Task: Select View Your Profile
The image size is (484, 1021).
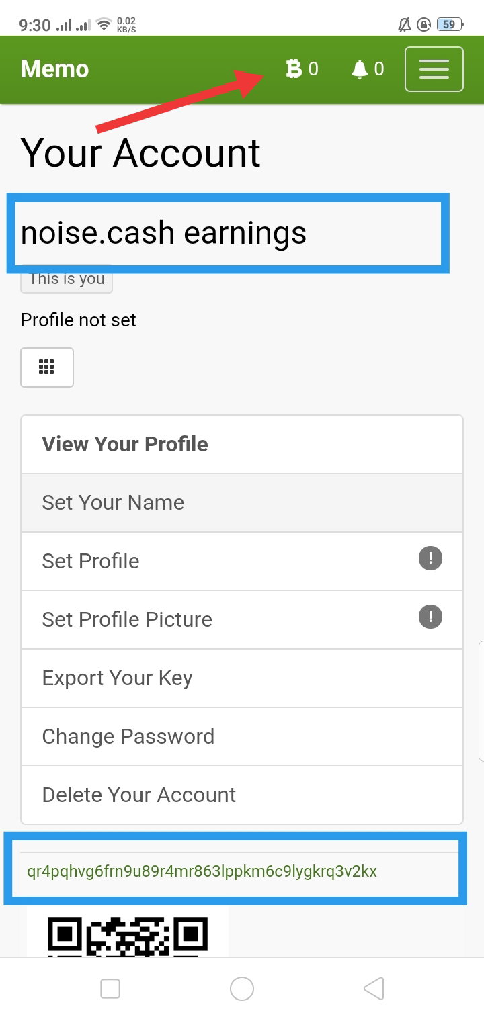Action: click(242, 445)
